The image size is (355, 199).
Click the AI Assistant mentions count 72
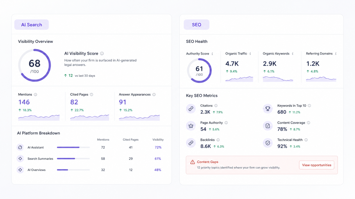(103, 147)
